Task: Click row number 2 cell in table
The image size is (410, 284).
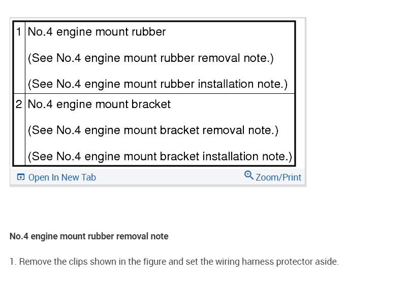Action: pos(19,104)
